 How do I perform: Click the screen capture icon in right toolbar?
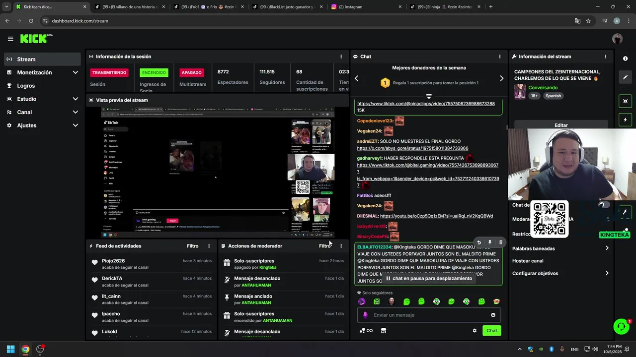(x=625, y=101)
